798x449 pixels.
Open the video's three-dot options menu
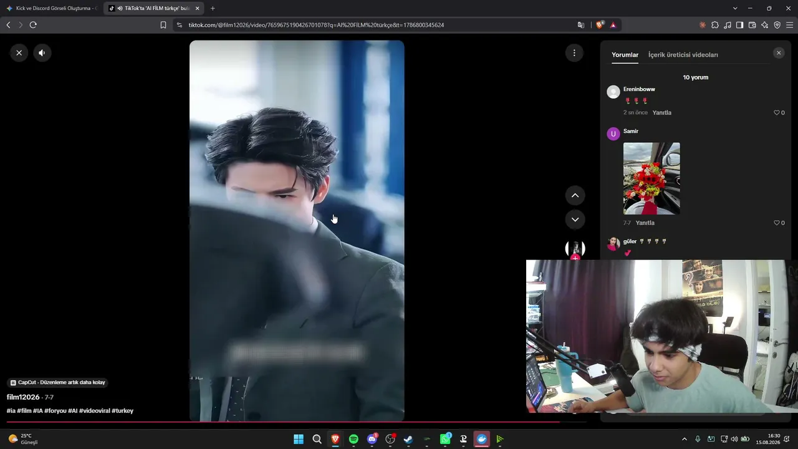click(x=574, y=53)
